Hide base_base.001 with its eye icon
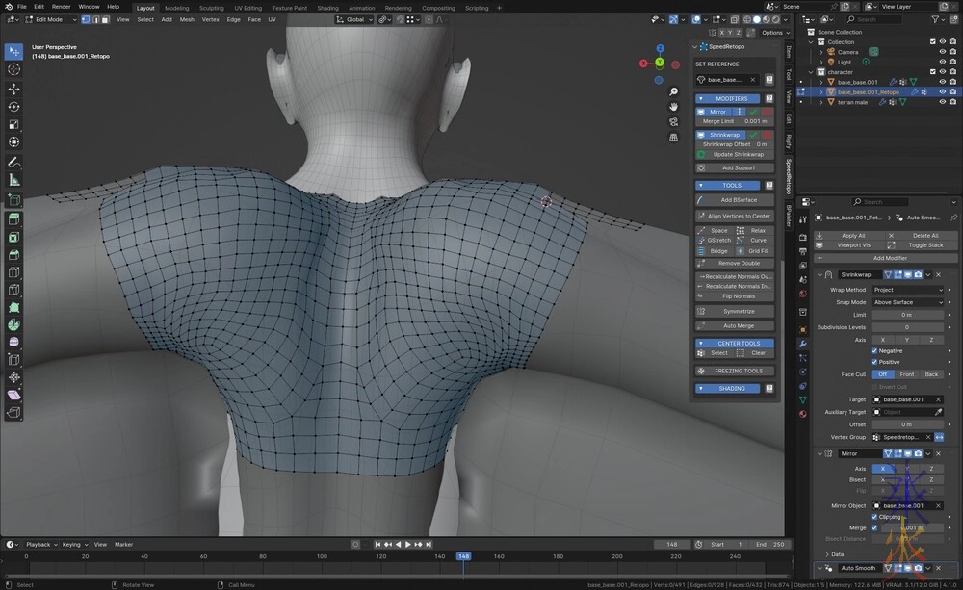The image size is (963, 590). pos(942,82)
